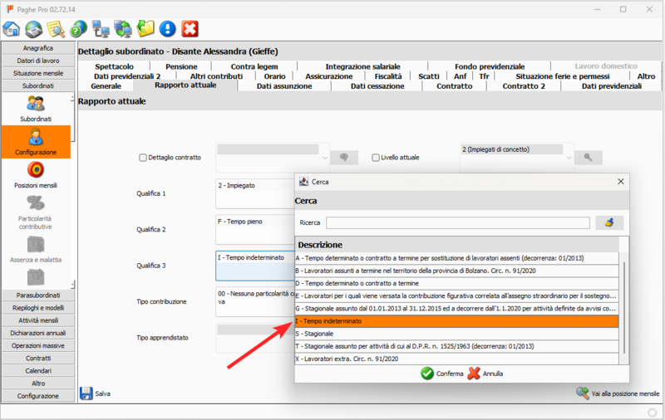
Task: Click the red X toolbar icon
Action: [x=190, y=29]
